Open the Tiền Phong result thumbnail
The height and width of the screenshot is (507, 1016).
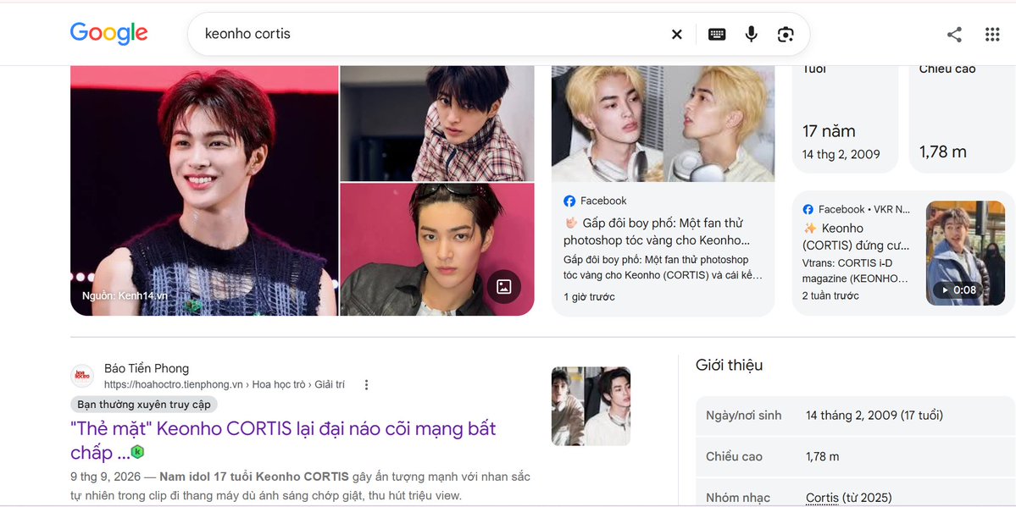(x=591, y=406)
